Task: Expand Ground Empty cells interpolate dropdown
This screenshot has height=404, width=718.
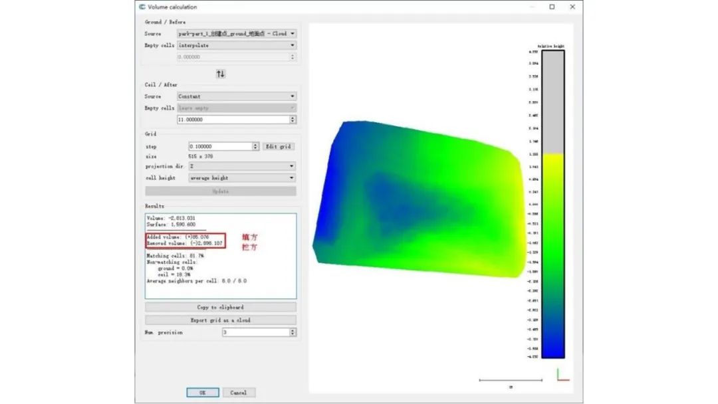Action: [x=237, y=45]
